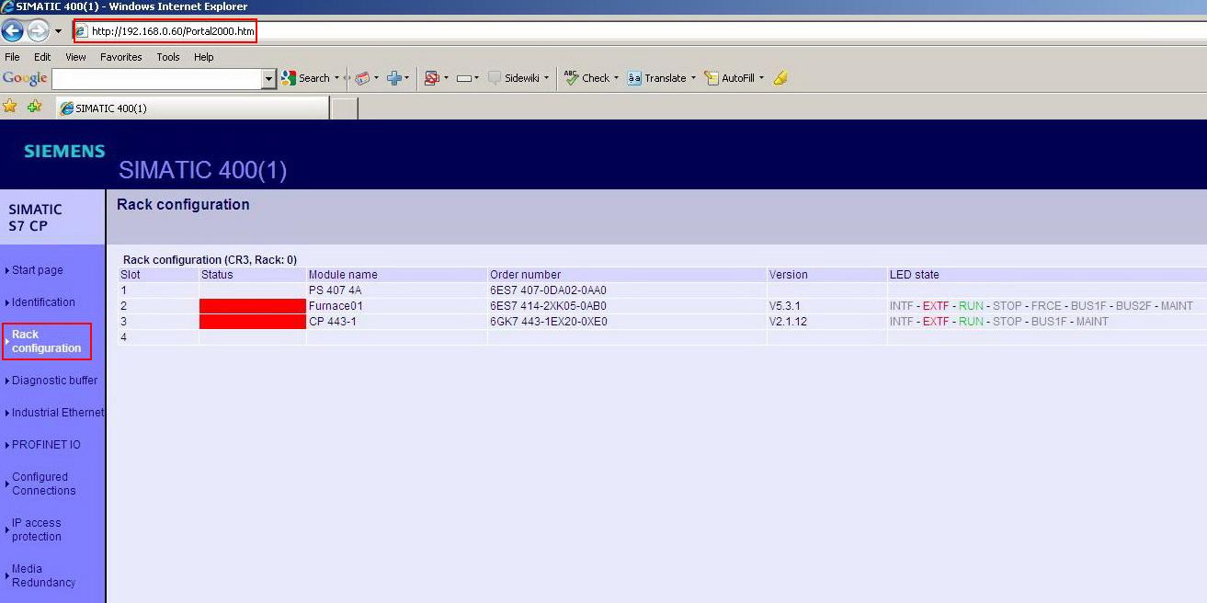This screenshot has width=1207, height=603.
Task: Expand the Google search box dropdown
Action: [x=269, y=79]
